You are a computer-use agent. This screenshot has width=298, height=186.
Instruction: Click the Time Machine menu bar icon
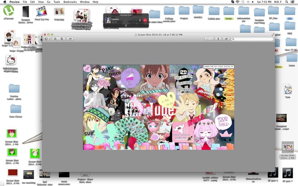pos(243,2)
